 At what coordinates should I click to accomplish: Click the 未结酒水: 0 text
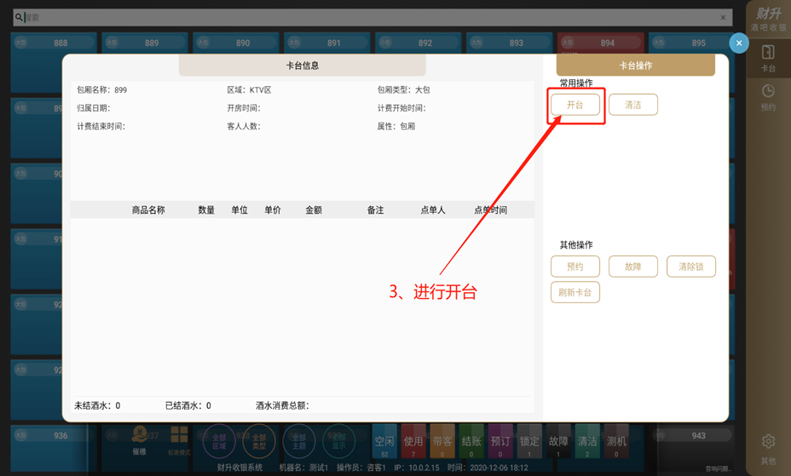point(97,405)
